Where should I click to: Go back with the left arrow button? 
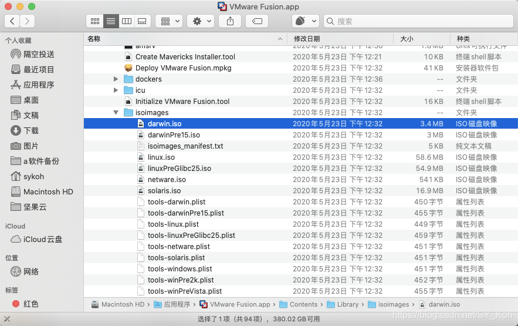(12, 22)
